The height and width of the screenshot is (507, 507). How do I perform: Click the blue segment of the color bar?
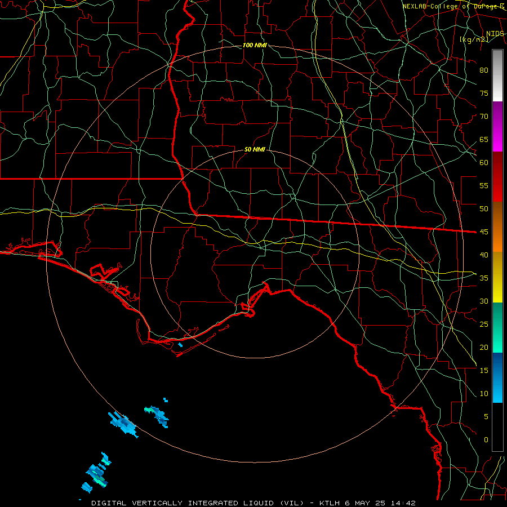[x=497, y=377]
